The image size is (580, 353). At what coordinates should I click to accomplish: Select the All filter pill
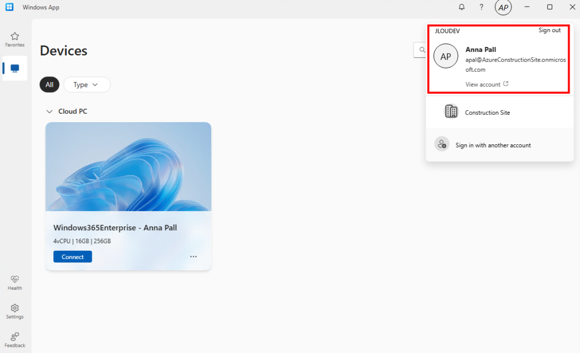pos(49,84)
